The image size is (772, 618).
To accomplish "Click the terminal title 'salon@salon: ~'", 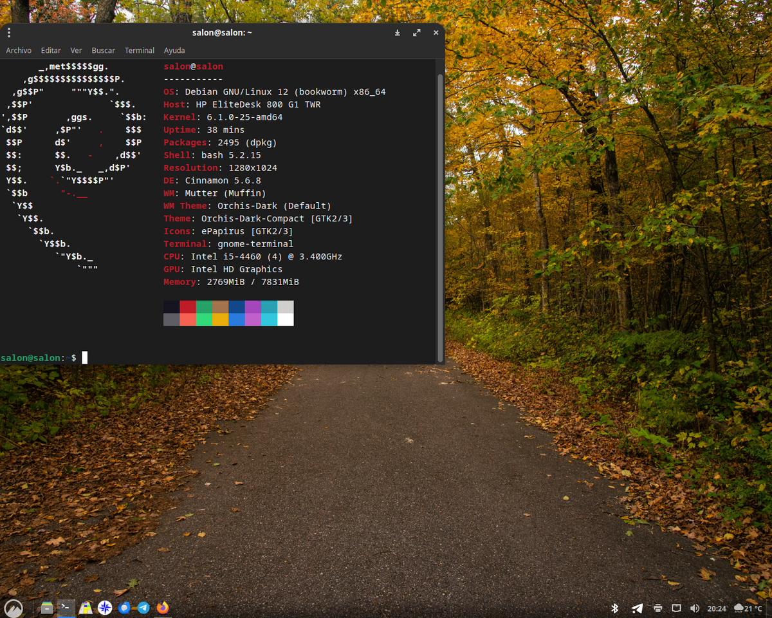I will (x=222, y=32).
